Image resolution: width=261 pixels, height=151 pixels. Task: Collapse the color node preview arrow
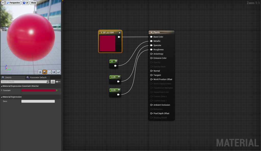(120, 33)
